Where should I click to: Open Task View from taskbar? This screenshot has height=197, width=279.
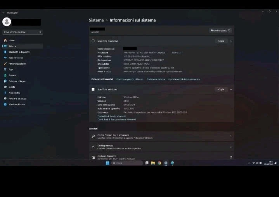147,163
